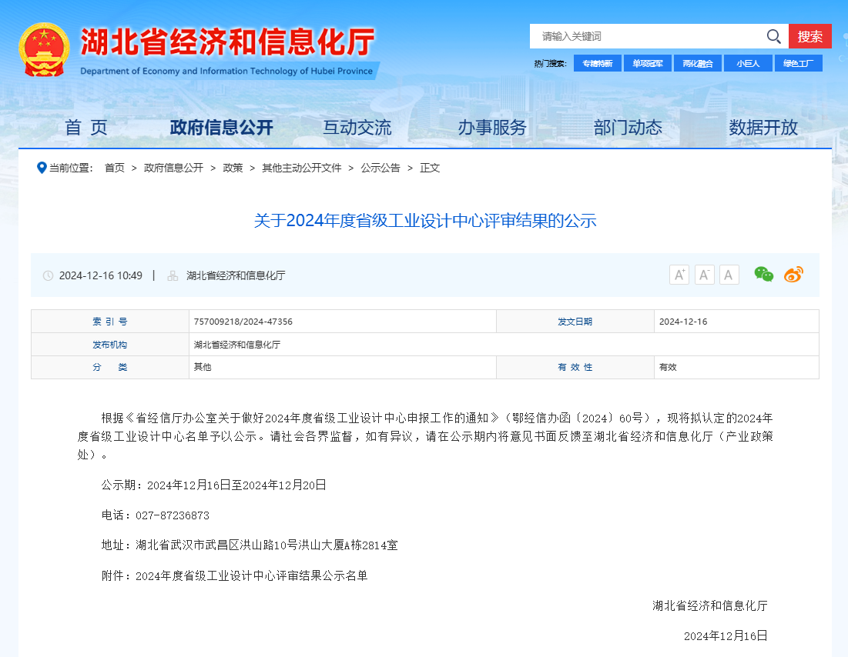The image size is (848, 657).
Task: Click A- to shrink article text
Action: coord(704,274)
